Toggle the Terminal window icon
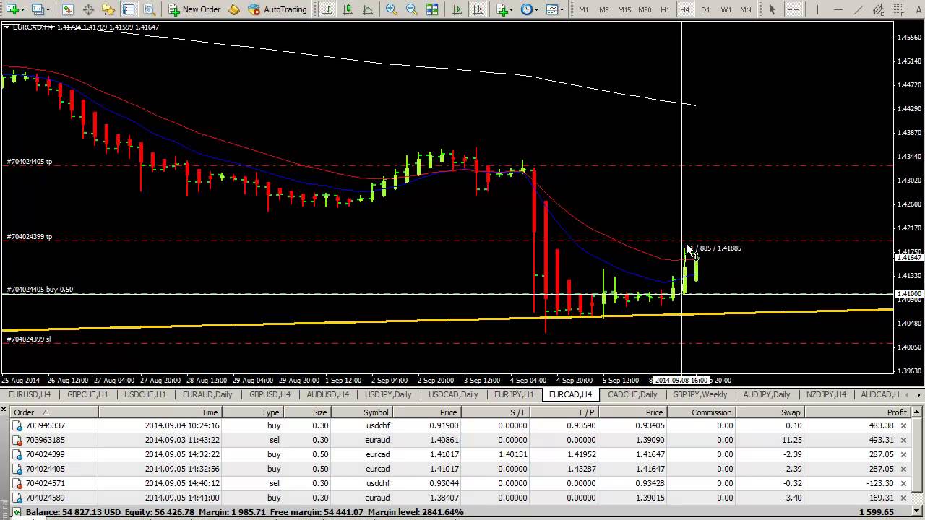Viewport: 925px width, 520px height. (129, 9)
